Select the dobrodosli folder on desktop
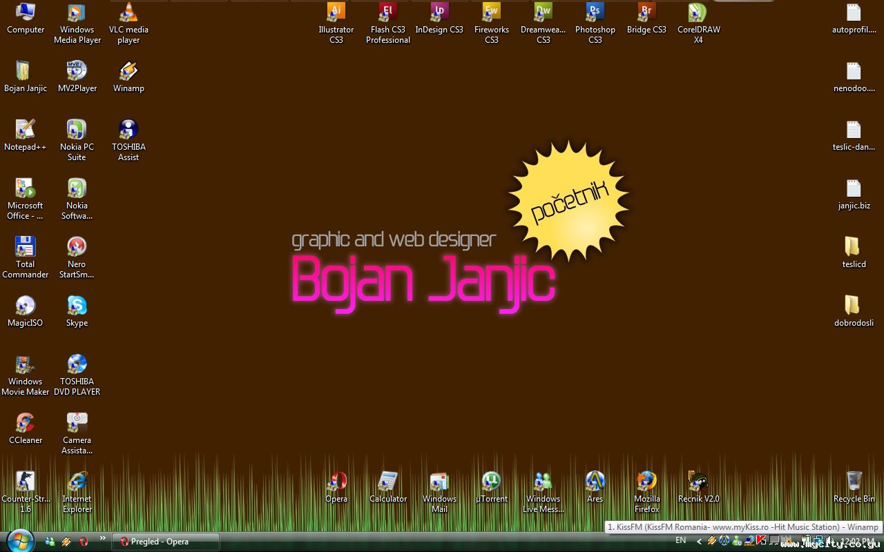884x552 pixels. 854,311
